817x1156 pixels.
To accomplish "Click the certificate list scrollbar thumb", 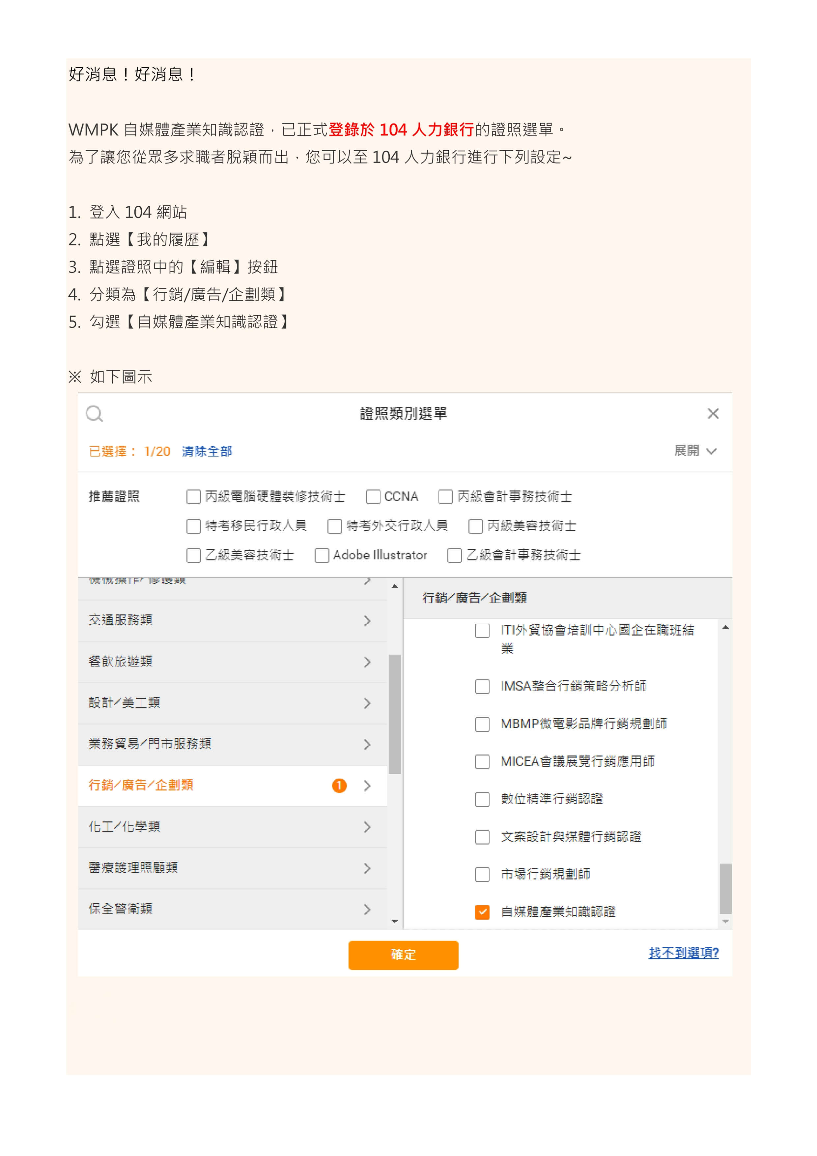I will pos(725,889).
